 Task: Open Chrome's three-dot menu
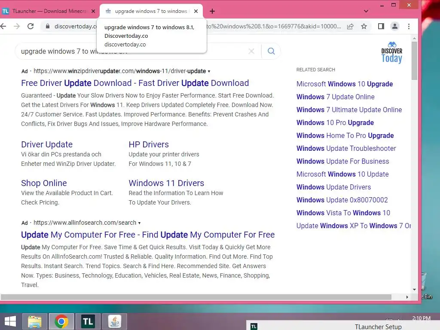409,26
